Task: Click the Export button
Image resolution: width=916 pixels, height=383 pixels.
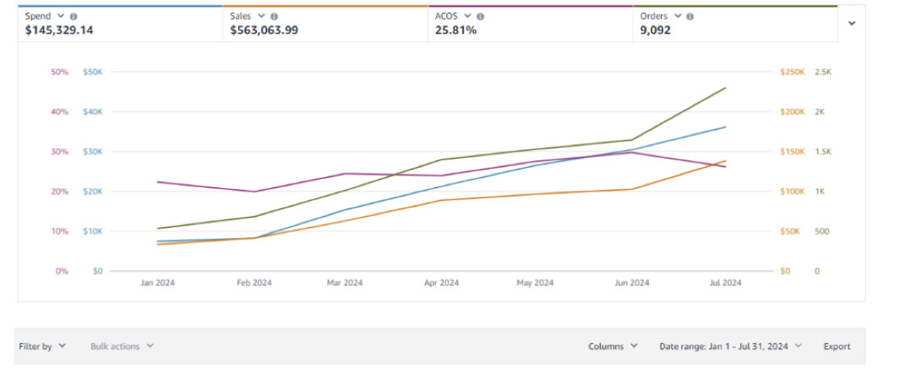Action: pyautogui.click(x=837, y=346)
